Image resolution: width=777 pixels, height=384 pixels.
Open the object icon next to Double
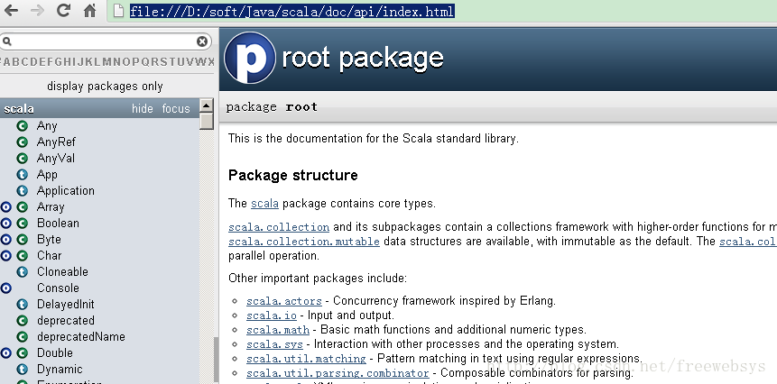6,352
